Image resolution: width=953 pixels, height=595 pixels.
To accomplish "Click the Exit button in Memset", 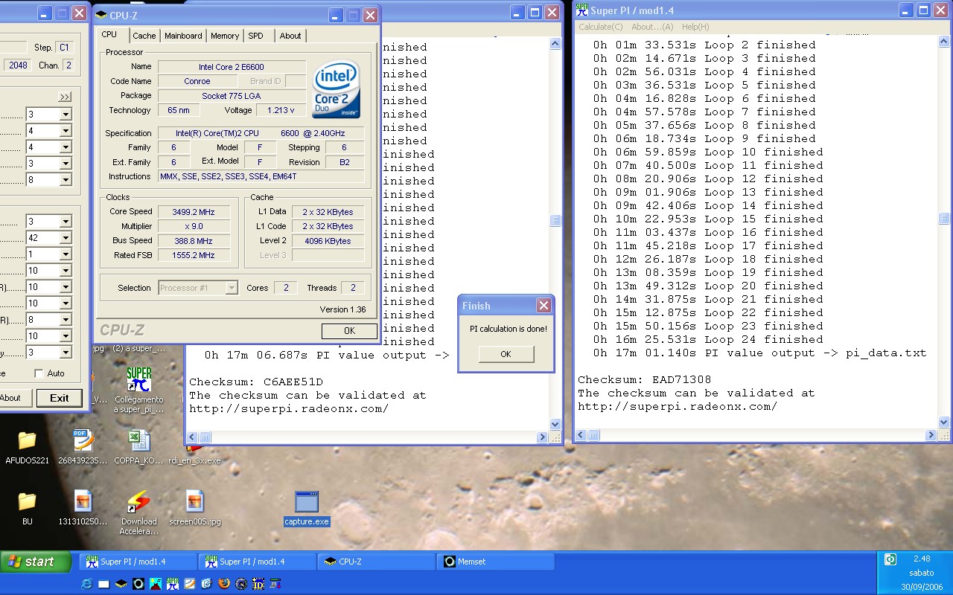I will (59, 398).
